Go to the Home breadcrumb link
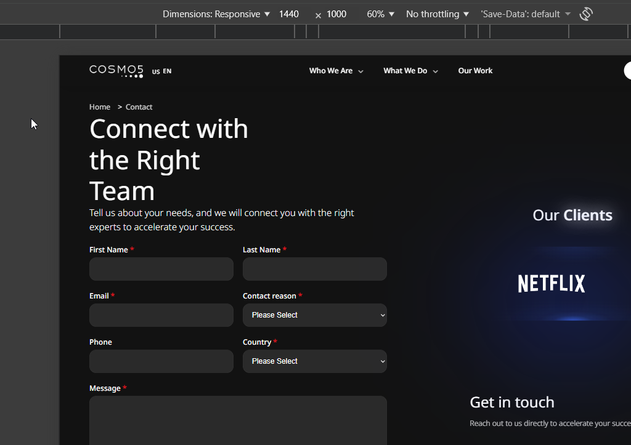 (100, 107)
